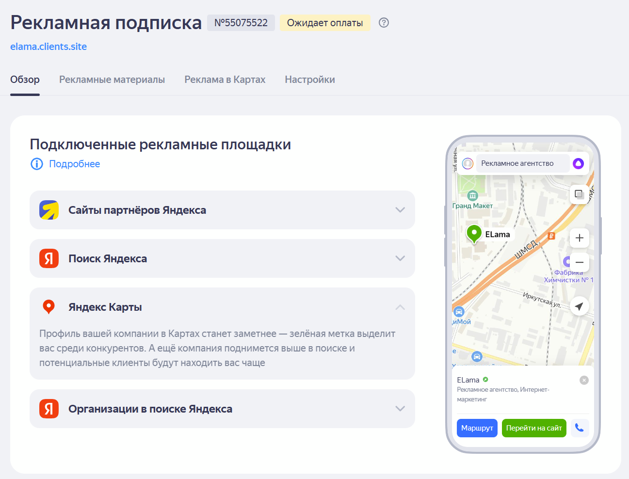Close the ELama card with x icon

[x=584, y=380]
